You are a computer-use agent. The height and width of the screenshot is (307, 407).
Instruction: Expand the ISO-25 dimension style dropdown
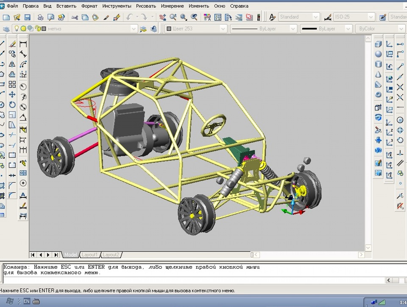tap(371, 17)
